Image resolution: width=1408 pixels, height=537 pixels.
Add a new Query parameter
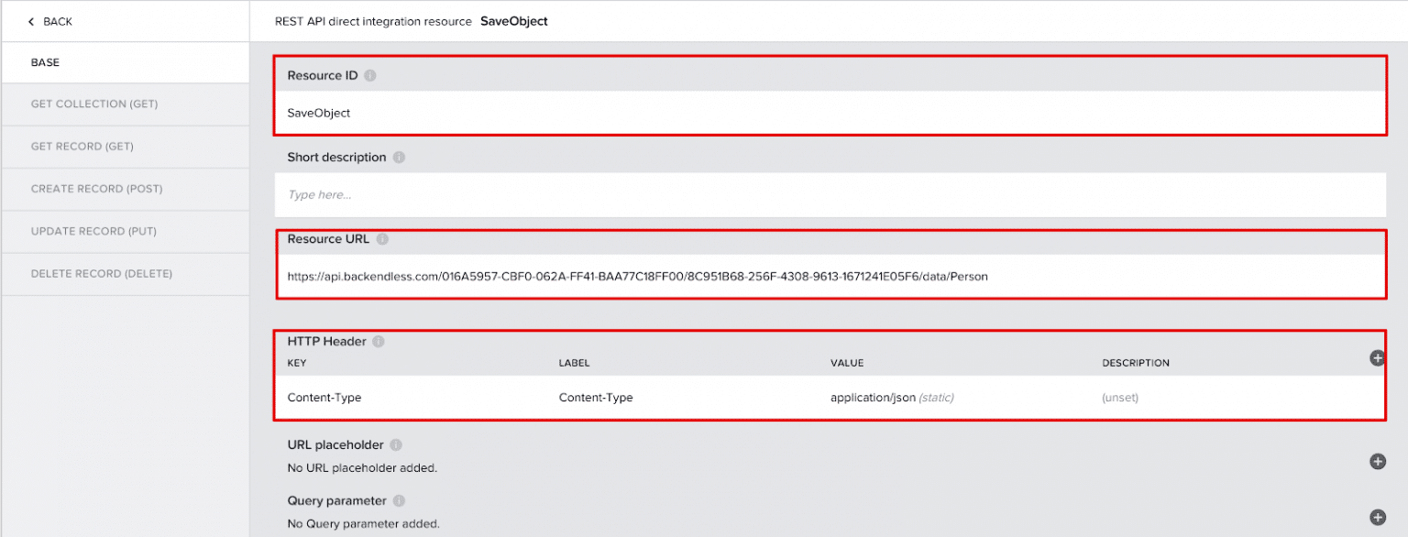coord(1377,518)
